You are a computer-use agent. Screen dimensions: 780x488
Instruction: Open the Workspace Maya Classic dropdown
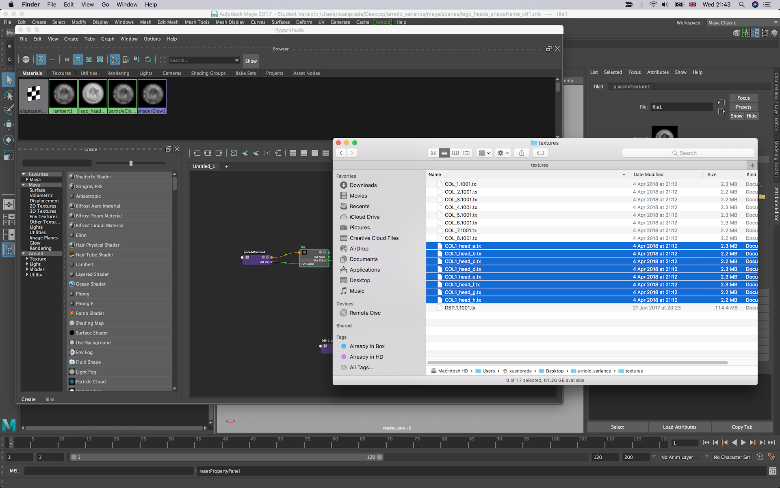742,23
